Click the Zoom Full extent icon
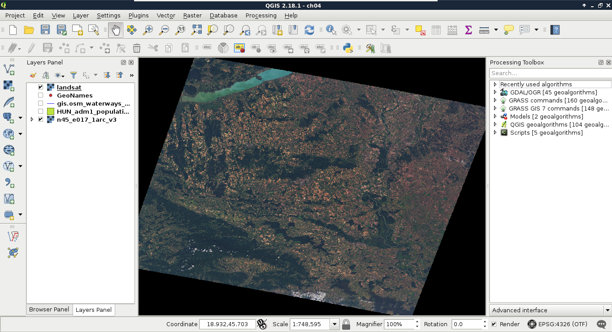Viewport: 612px width, 332px height. tap(196, 30)
